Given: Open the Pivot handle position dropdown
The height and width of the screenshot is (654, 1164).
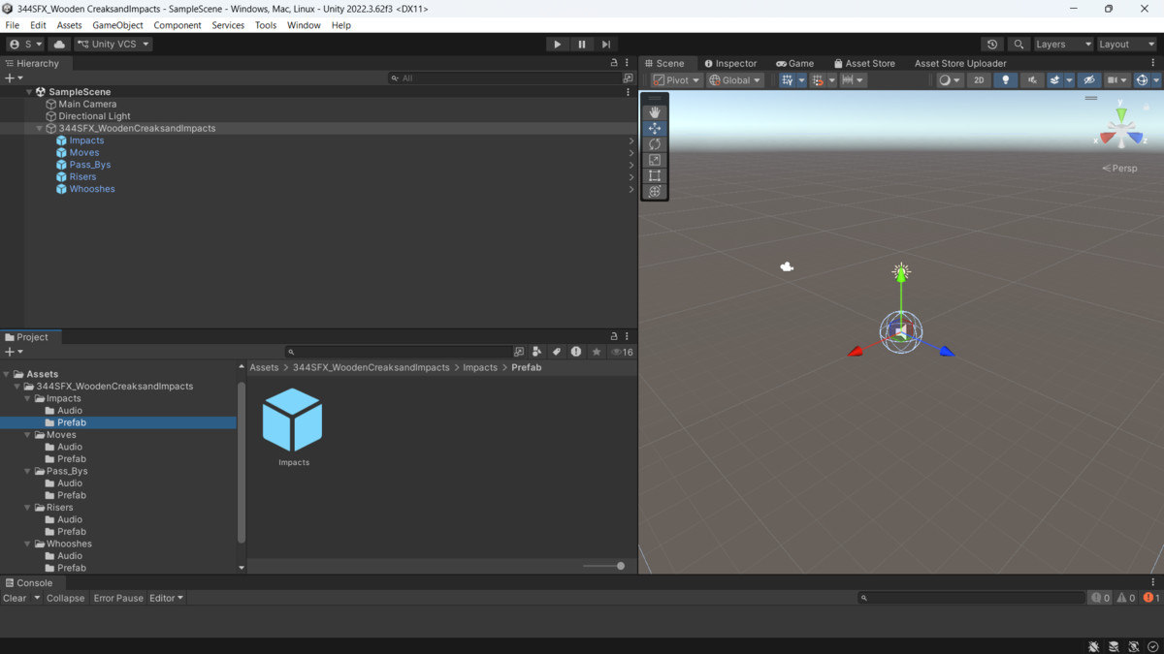Looking at the screenshot, I should (676, 80).
